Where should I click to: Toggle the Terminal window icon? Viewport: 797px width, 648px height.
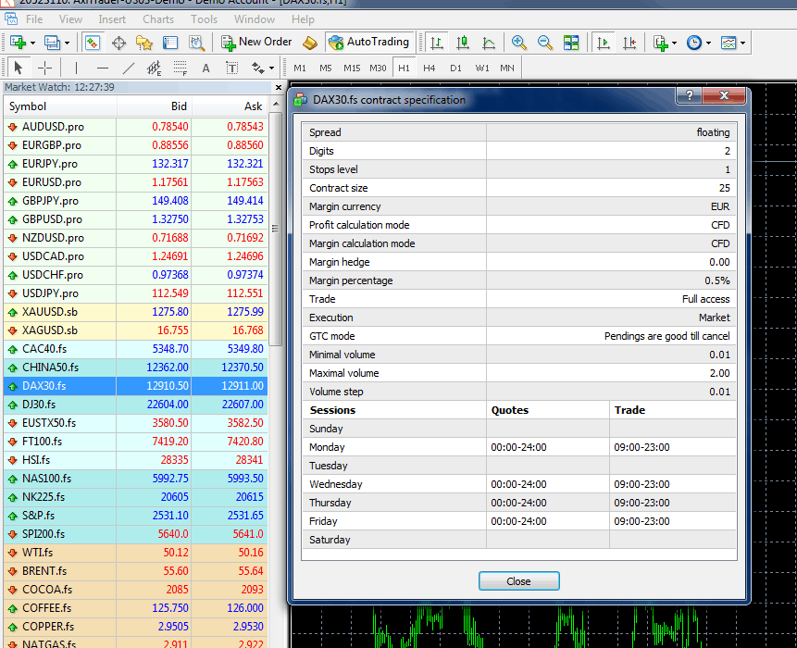(170, 43)
